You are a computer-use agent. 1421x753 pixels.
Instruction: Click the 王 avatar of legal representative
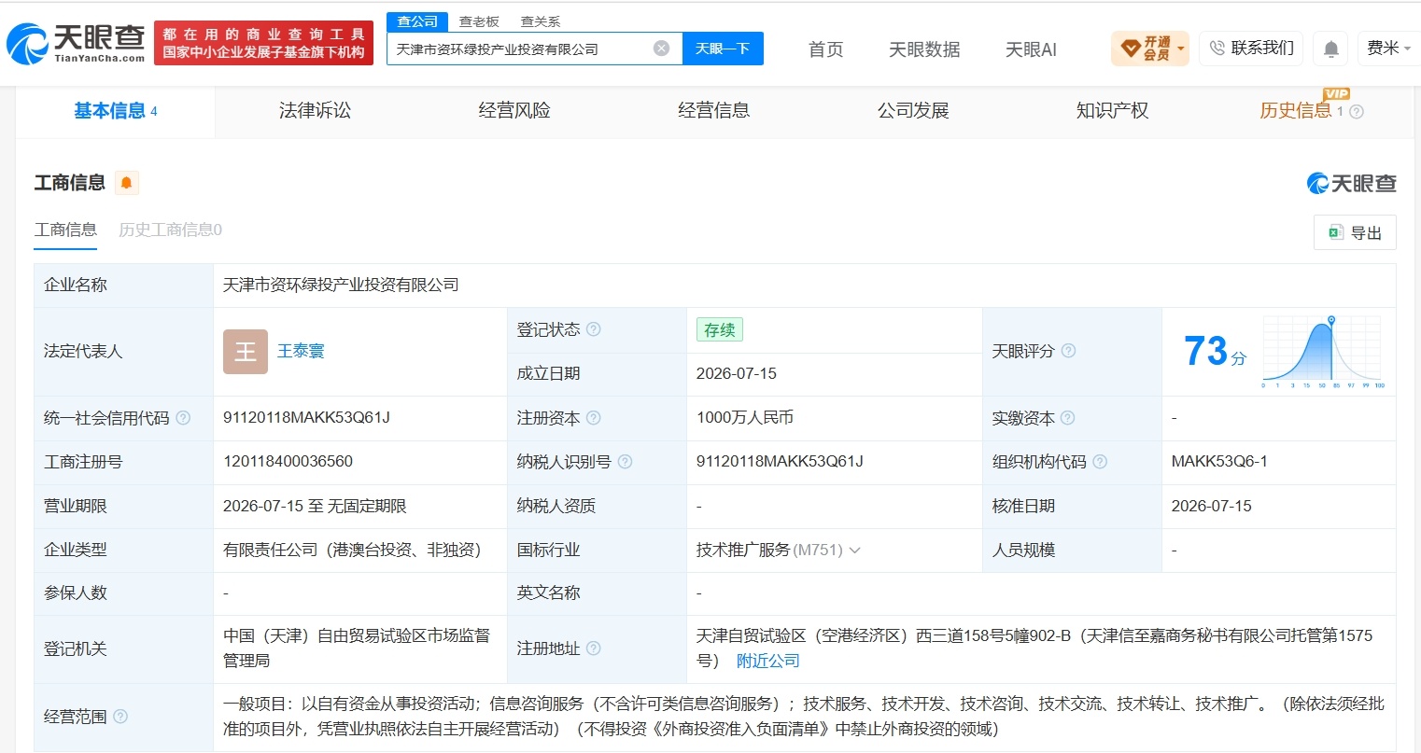click(x=246, y=352)
